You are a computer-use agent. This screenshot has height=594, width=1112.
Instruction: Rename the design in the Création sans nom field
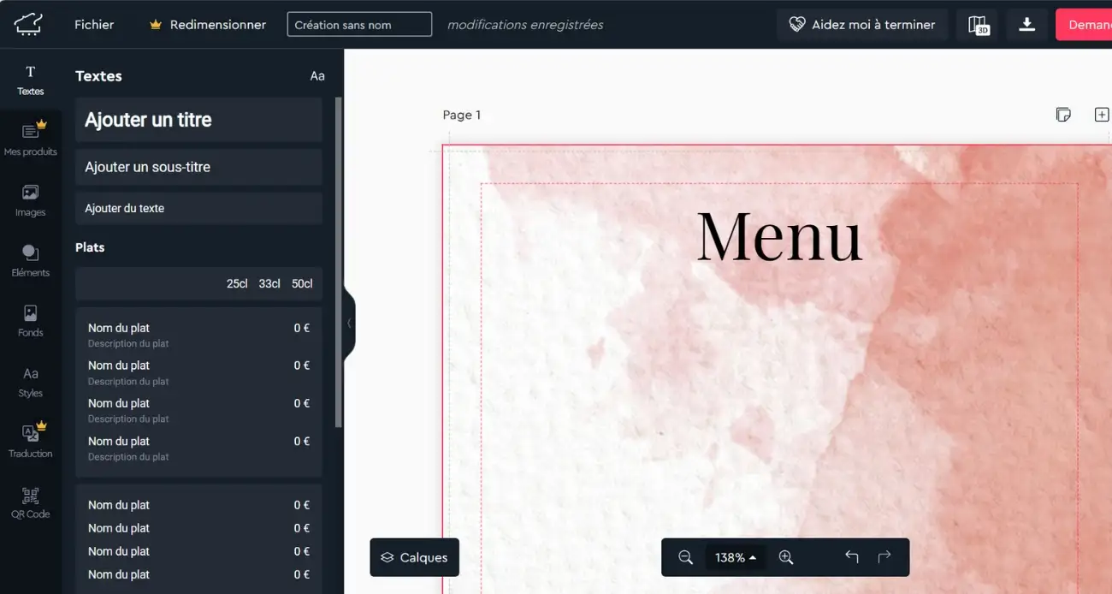click(358, 24)
